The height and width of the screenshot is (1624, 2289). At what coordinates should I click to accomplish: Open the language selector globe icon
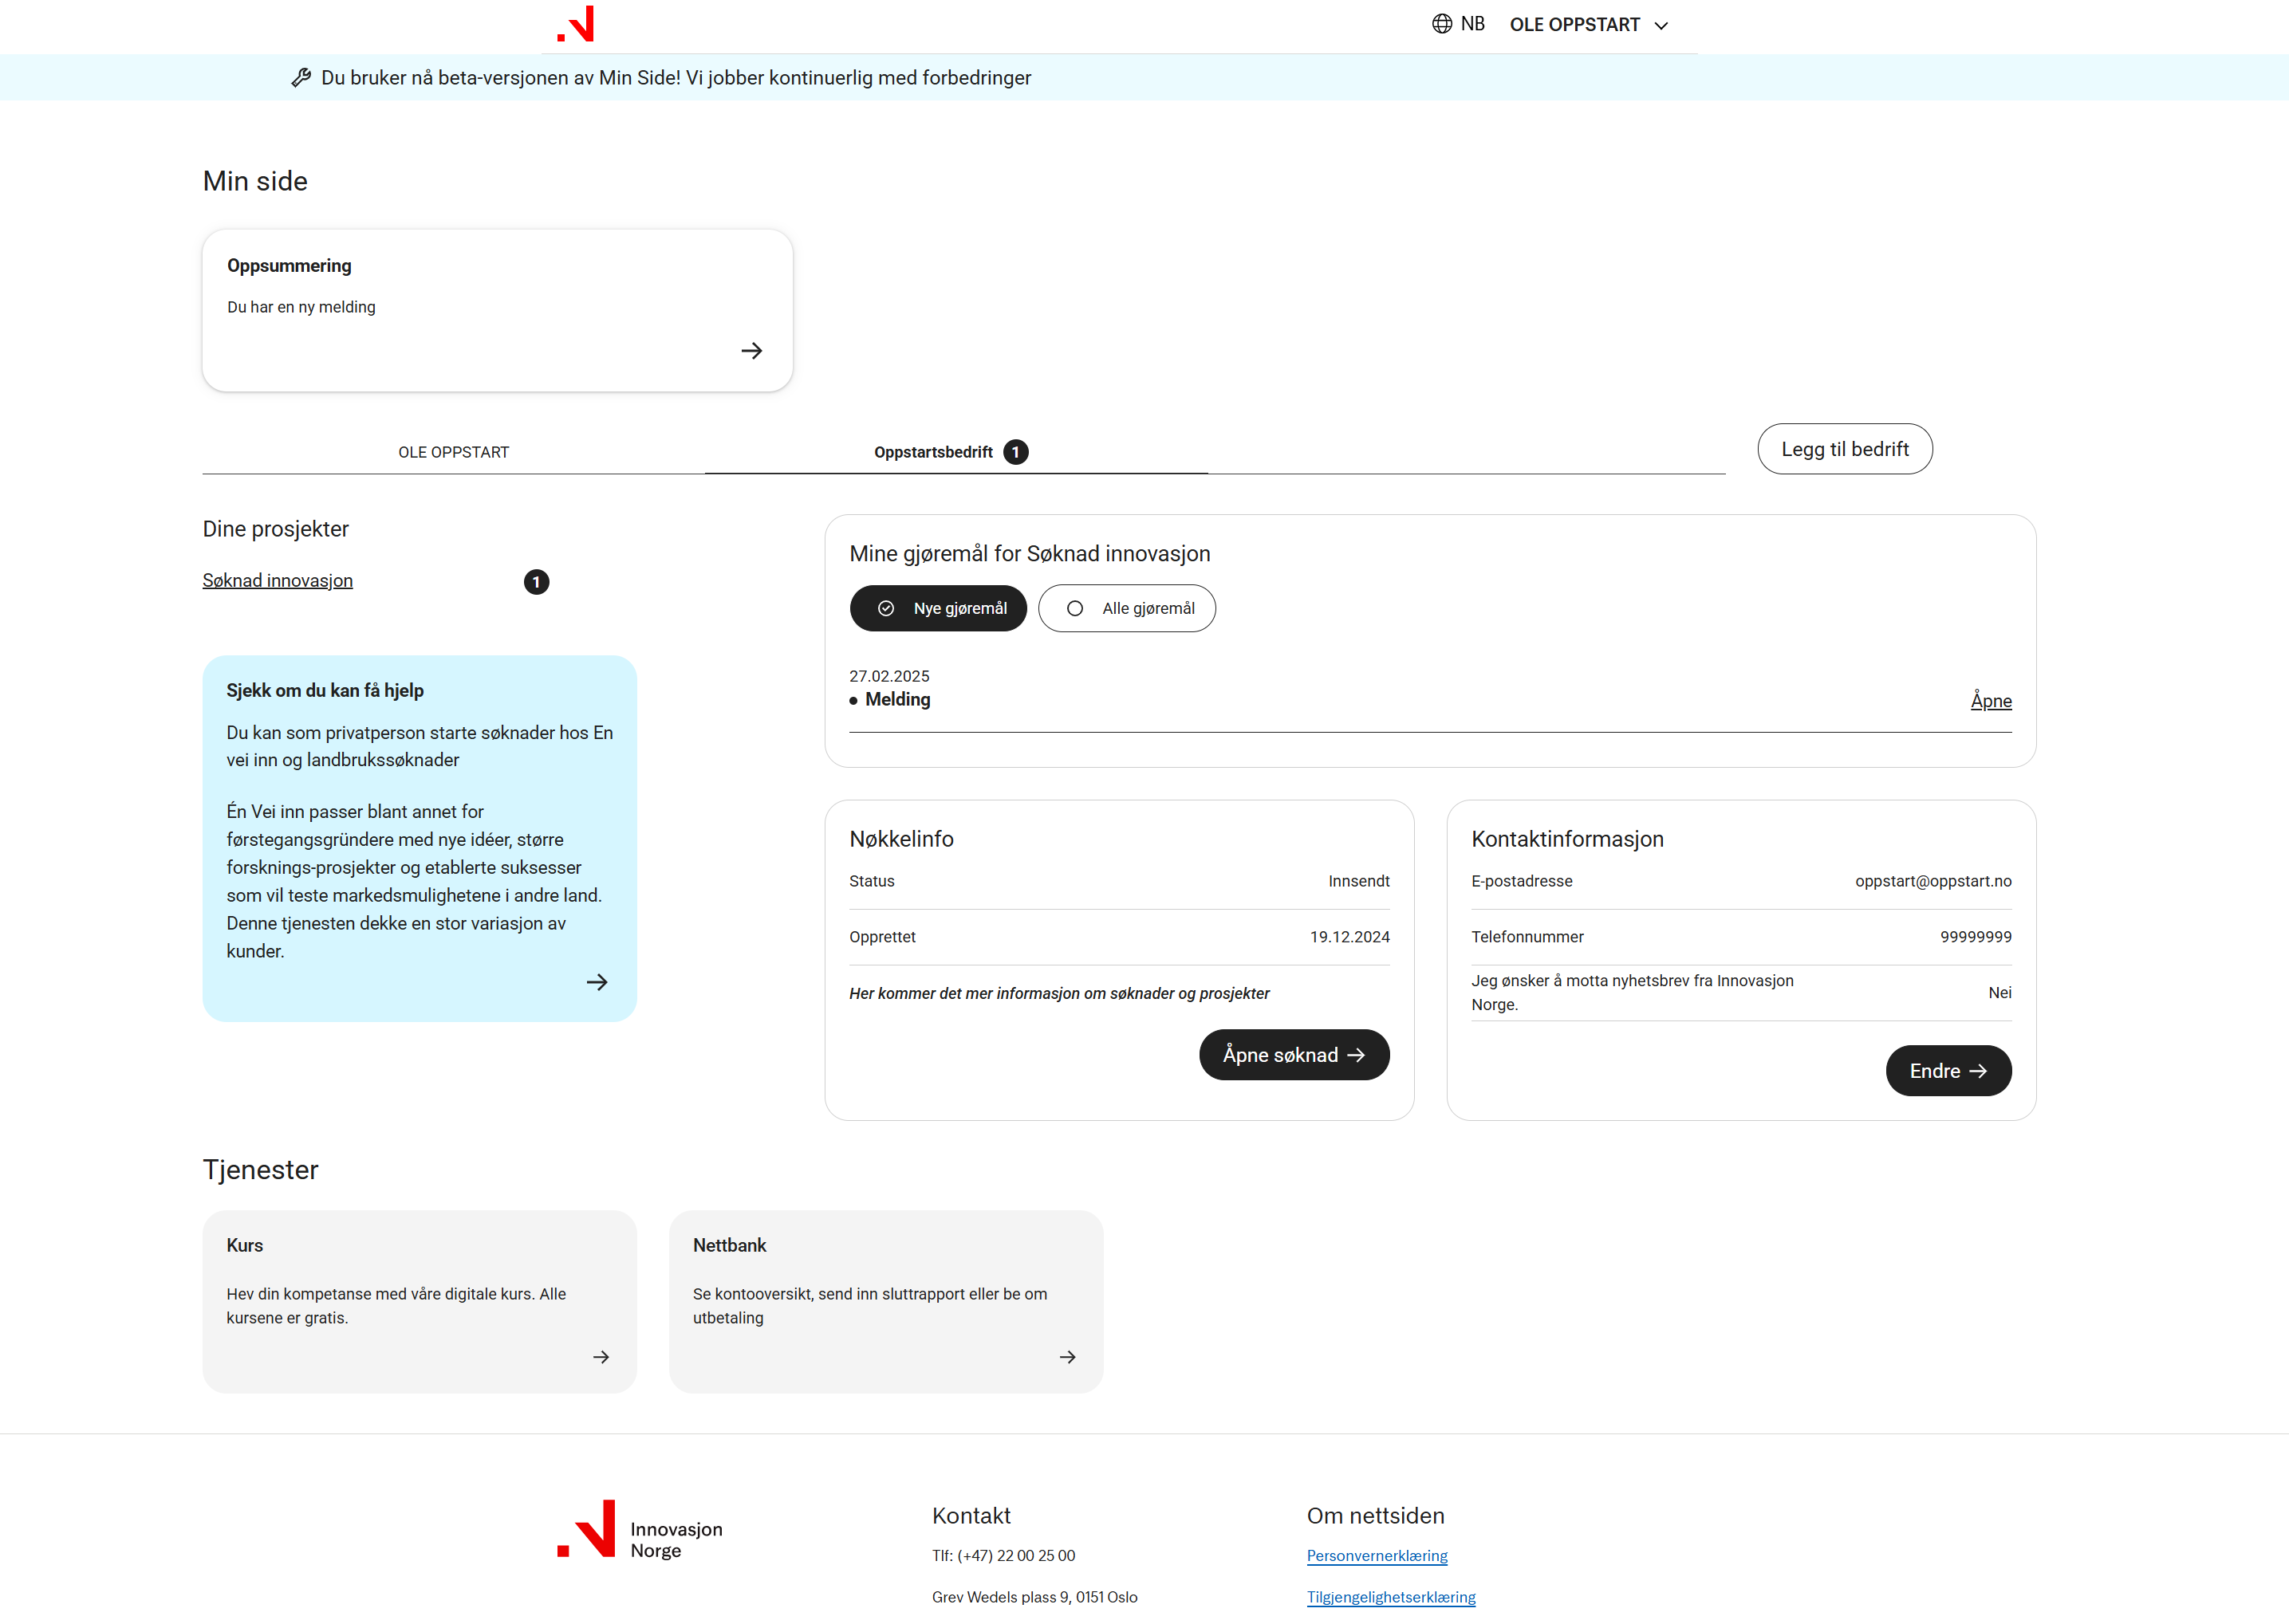(1442, 24)
